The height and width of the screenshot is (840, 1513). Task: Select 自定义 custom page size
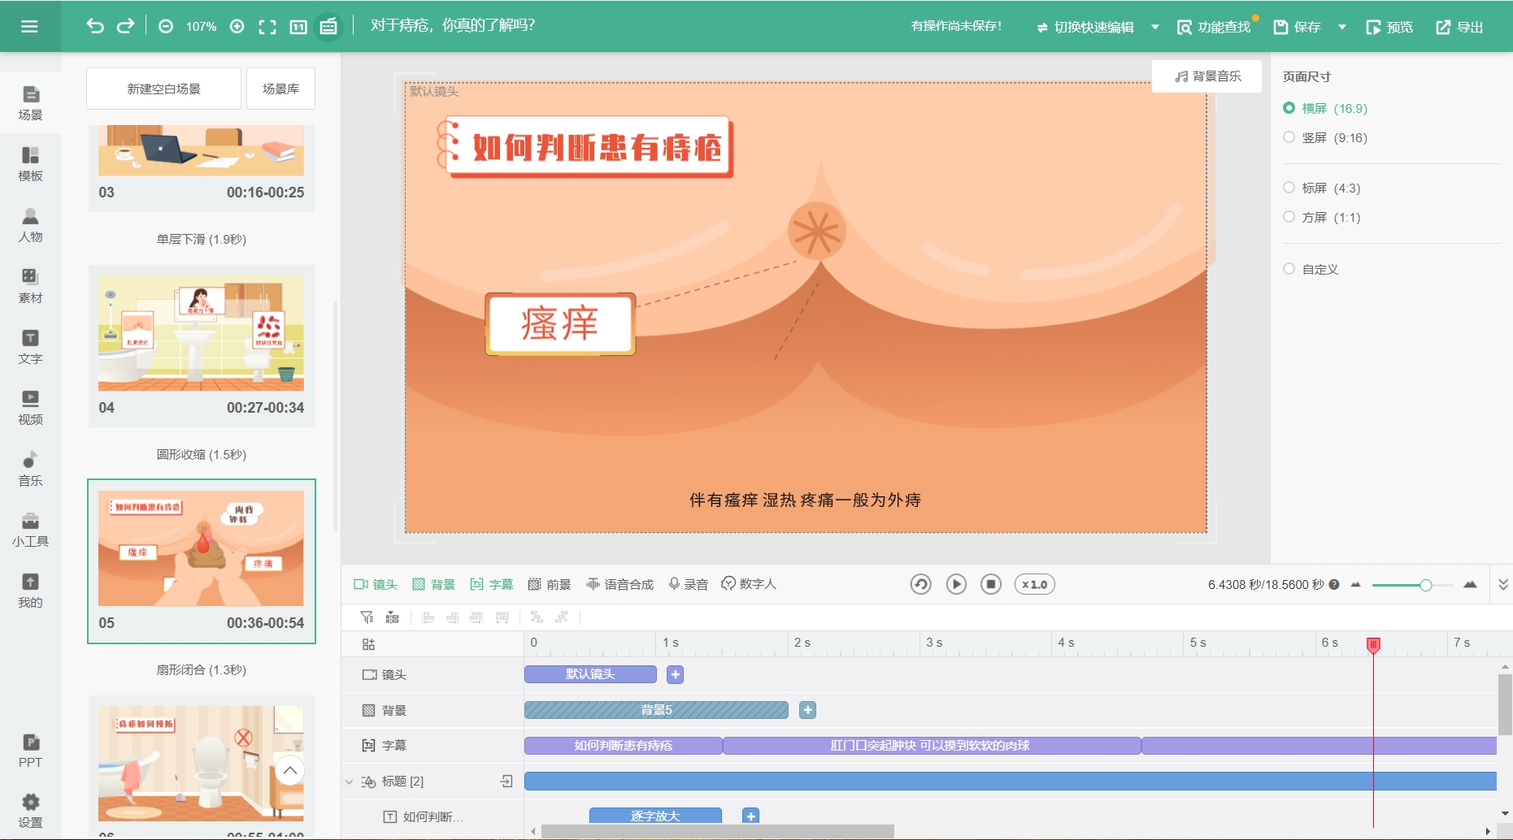[x=1311, y=269]
